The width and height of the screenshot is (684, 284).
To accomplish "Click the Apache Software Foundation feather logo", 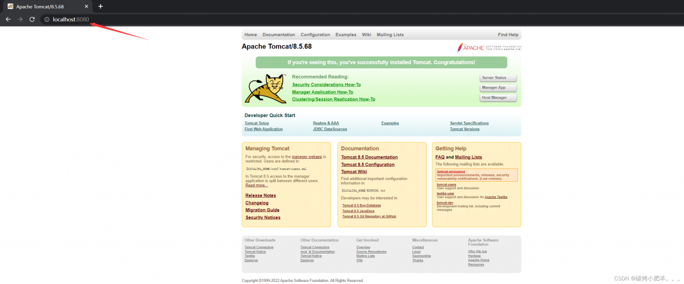I will tap(488, 47).
